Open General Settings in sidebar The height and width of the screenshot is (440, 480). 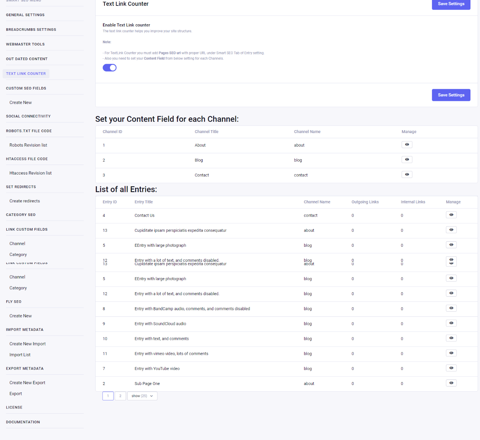click(x=25, y=15)
